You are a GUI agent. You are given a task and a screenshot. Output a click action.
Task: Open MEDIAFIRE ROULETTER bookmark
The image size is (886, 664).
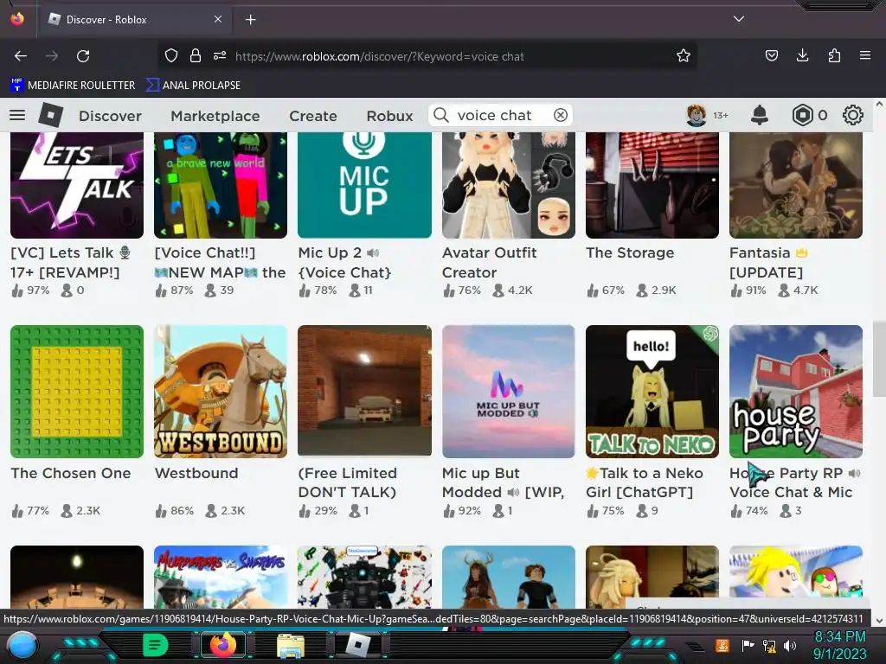pyautogui.click(x=73, y=86)
